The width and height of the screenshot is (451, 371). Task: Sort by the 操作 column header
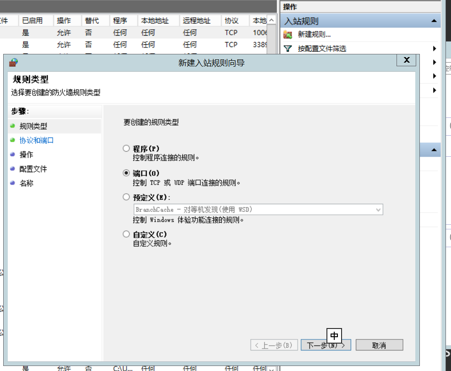[x=68, y=21]
